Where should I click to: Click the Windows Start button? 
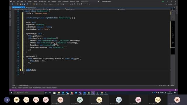tap(11, 93)
